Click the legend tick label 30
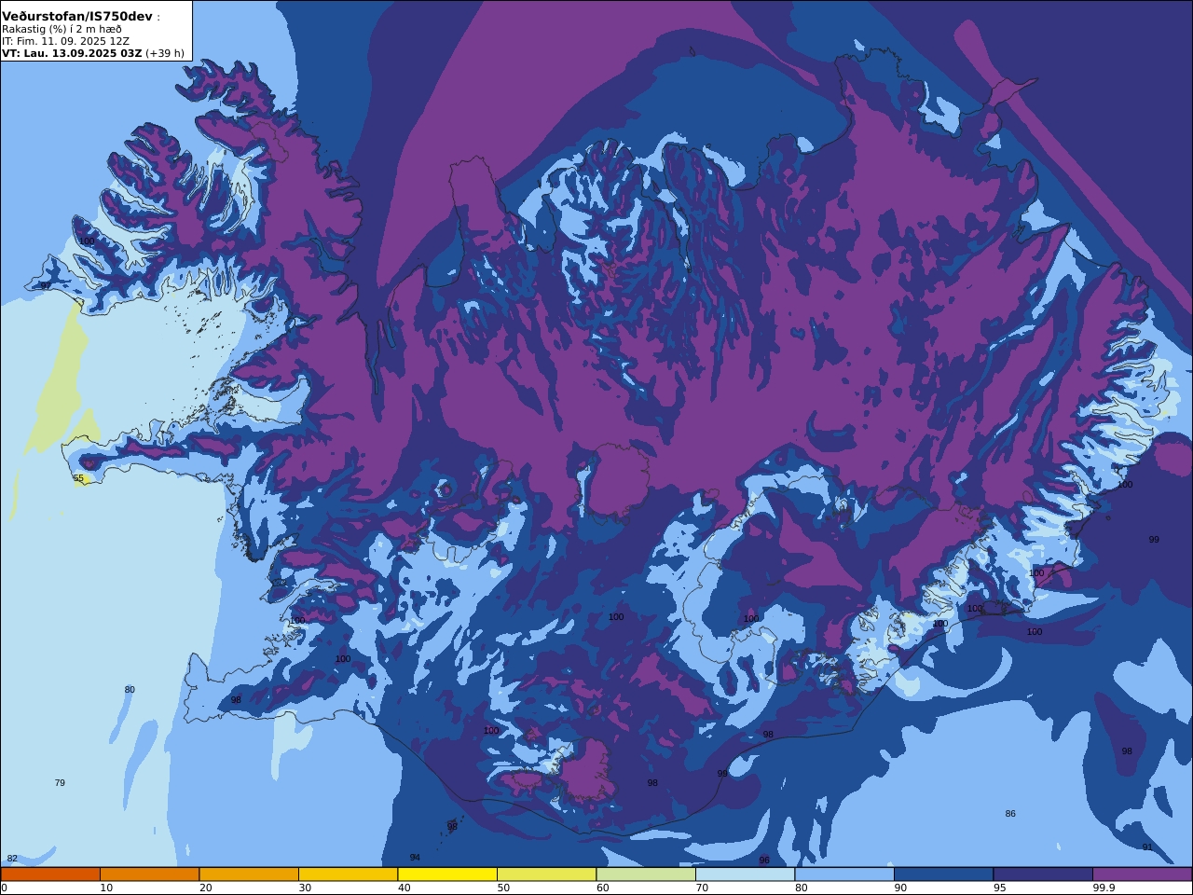Screen dimensions: 1193x895 tap(305, 888)
